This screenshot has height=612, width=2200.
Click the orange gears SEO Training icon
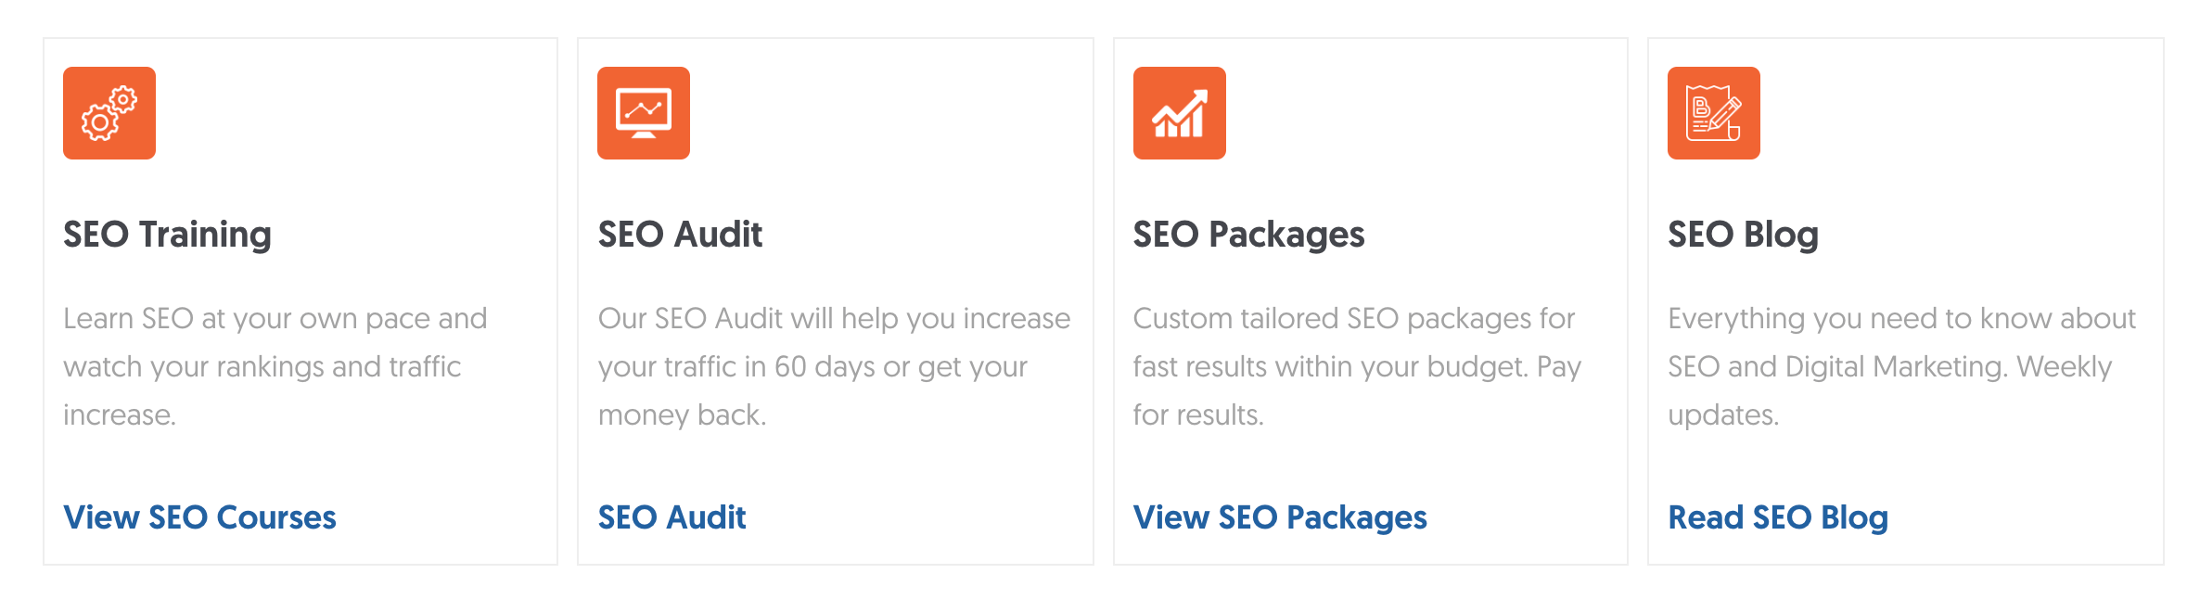coord(109,113)
